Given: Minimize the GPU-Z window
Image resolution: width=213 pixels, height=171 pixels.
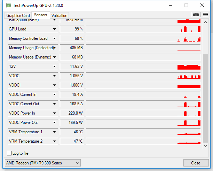Looking at the screenshot, I should coord(171,6).
